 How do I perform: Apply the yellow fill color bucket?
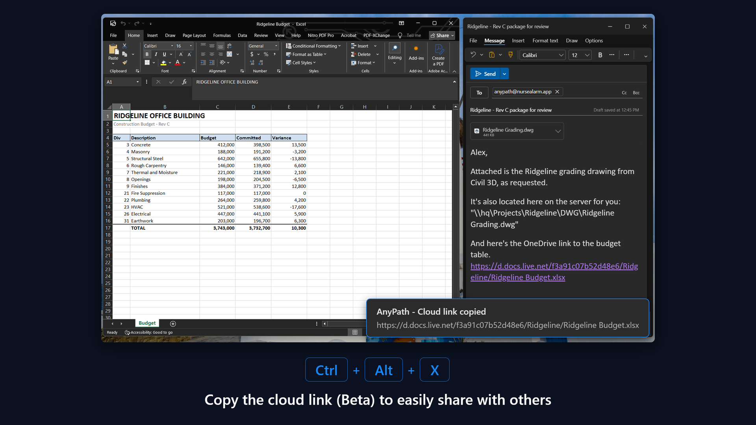[x=163, y=63]
